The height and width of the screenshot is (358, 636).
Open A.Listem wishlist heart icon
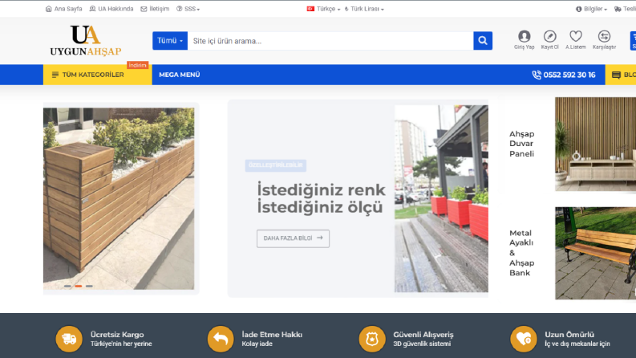[x=576, y=40]
